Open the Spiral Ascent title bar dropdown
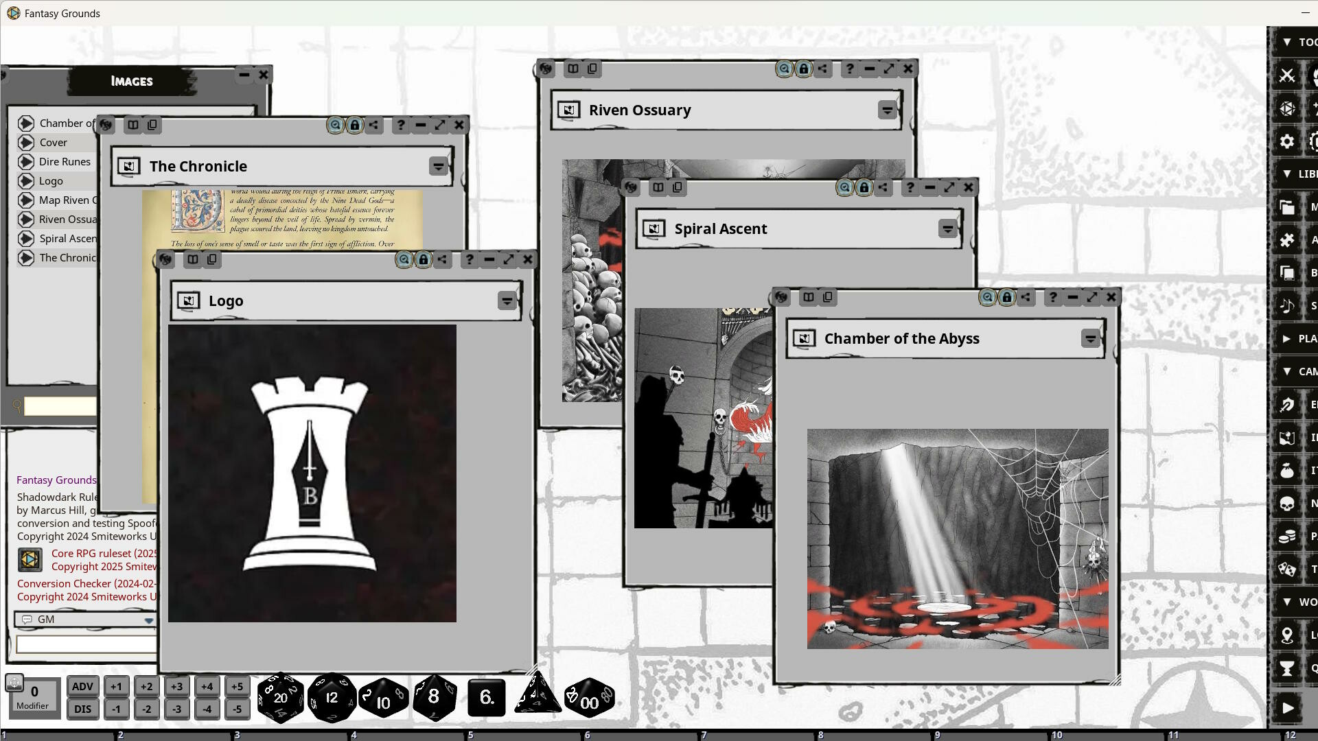Viewport: 1318px width, 741px height. [x=947, y=228]
